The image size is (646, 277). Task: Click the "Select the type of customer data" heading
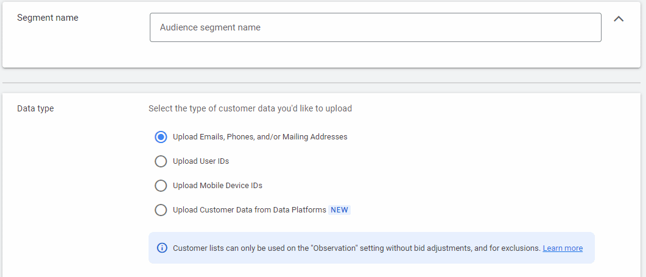coord(250,109)
